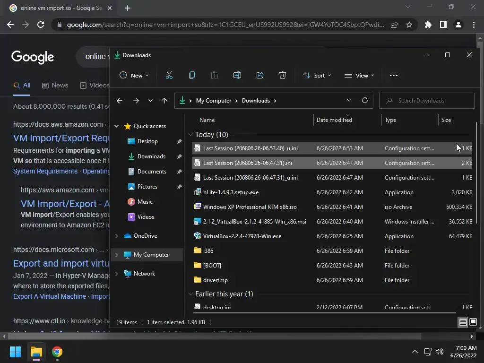The height and width of the screenshot is (363, 484).
Task: Collapse the Quick access tree node
Action: coord(117,126)
